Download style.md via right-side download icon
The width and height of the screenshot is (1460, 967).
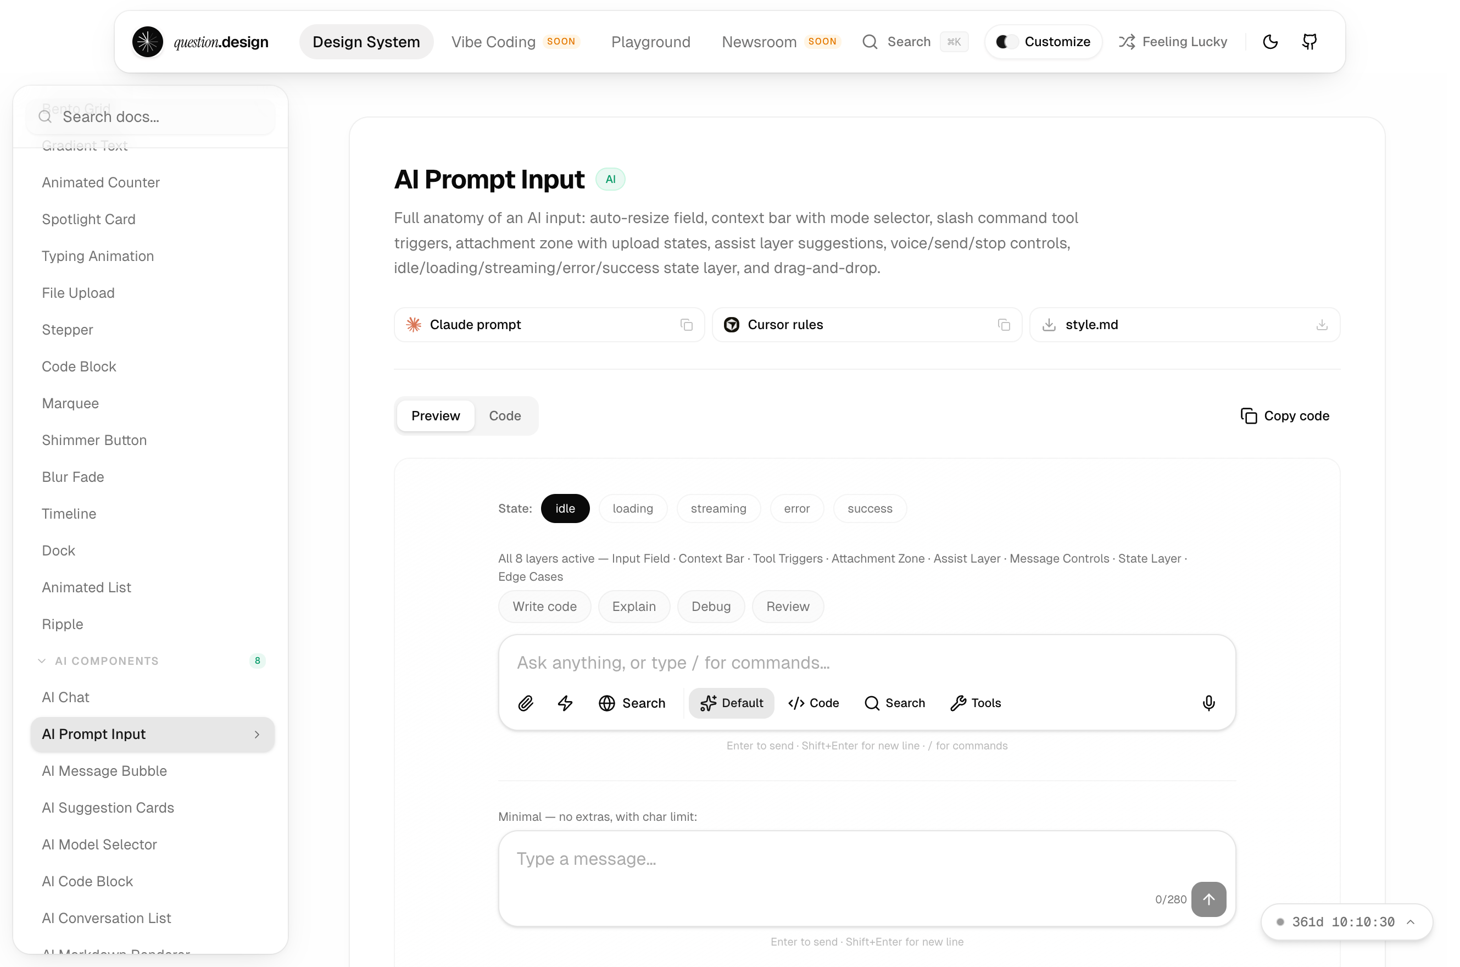click(x=1322, y=325)
